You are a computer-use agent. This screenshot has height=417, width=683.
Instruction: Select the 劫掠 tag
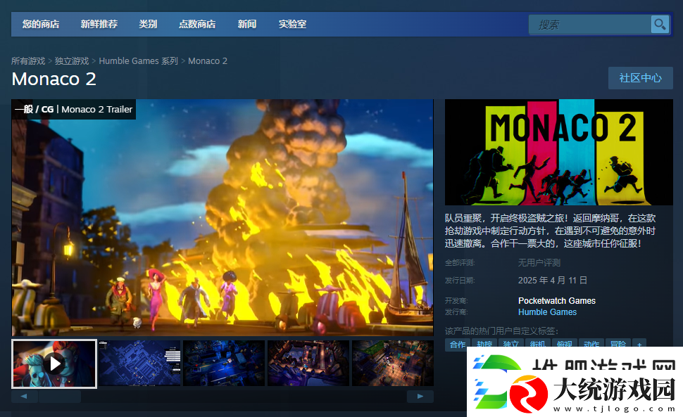click(484, 345)
